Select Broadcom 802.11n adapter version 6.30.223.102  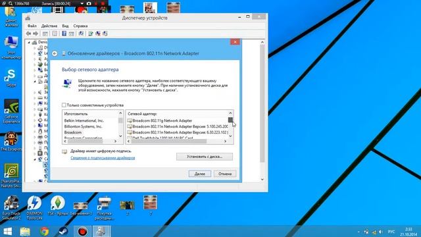click(x=178, y=132)
